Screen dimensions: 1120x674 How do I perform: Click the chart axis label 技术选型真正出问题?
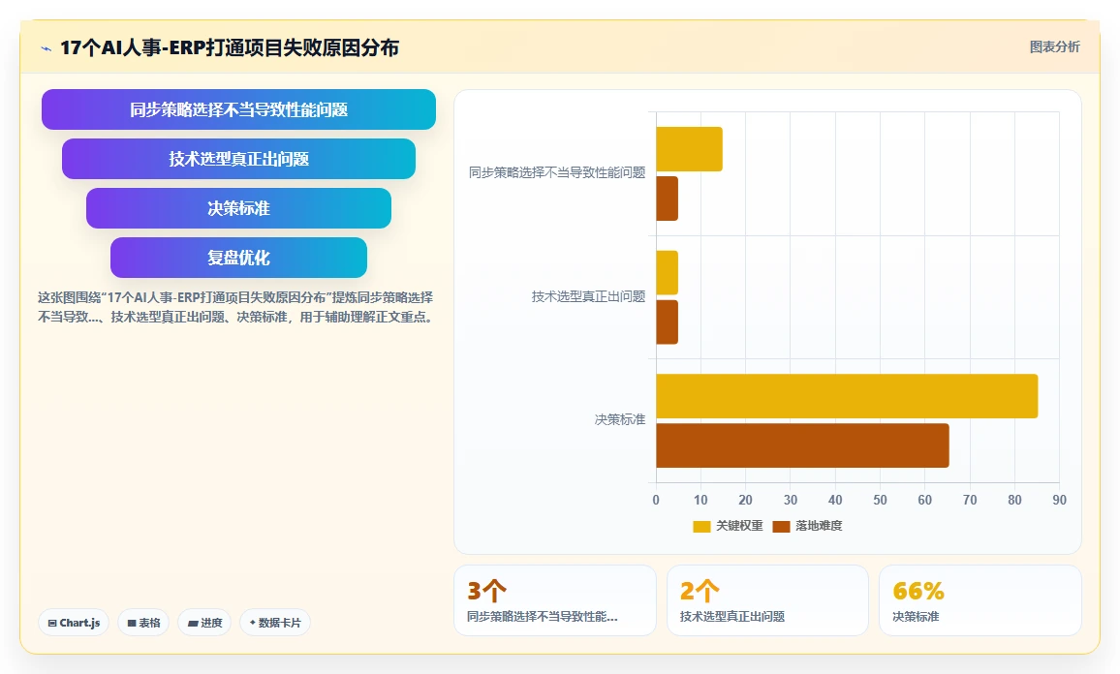(x=588, y=296)
